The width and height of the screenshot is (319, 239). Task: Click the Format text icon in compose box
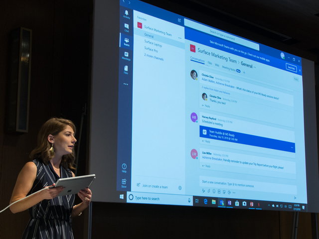pos(203,190)
